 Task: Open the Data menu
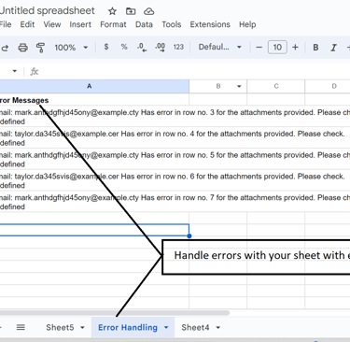[x=144, y=24]
